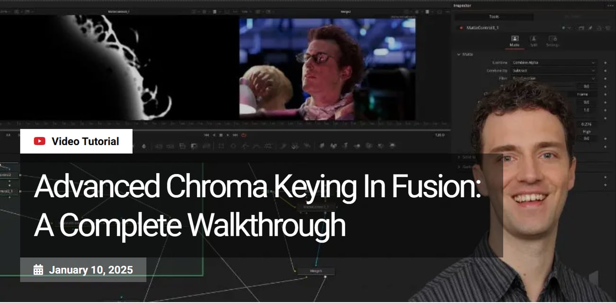Click the play reverse transport button
This screenshot has width=616, height=303.
[214, 135]
